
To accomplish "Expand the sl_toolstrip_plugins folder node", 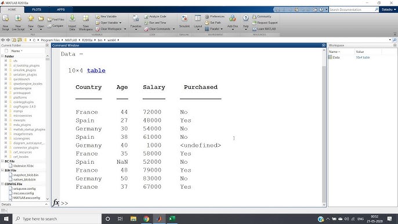I will click(x=6, y=66).
